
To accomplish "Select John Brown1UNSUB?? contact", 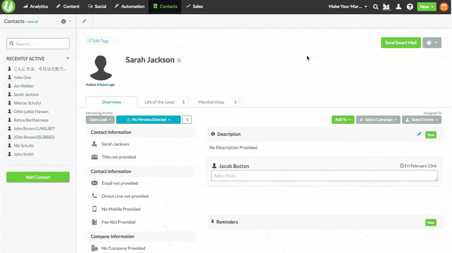I will coord(34,128).
